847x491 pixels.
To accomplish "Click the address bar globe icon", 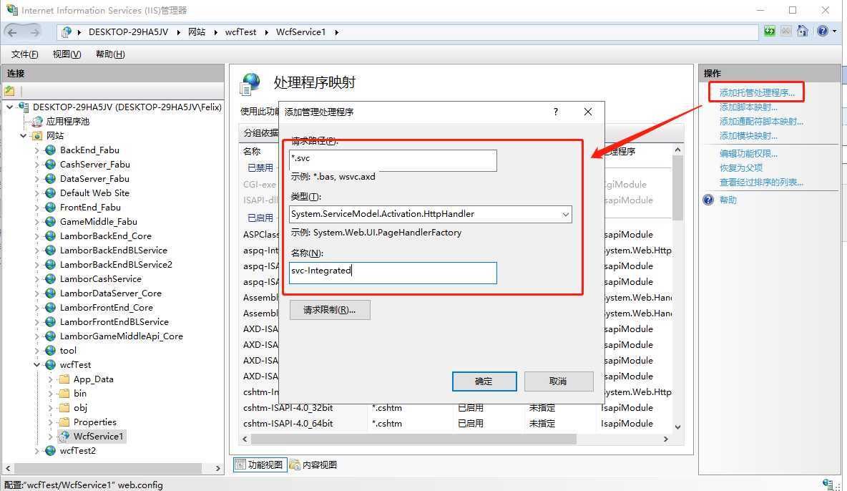I will pyautogui.click(x=67, y=32).
